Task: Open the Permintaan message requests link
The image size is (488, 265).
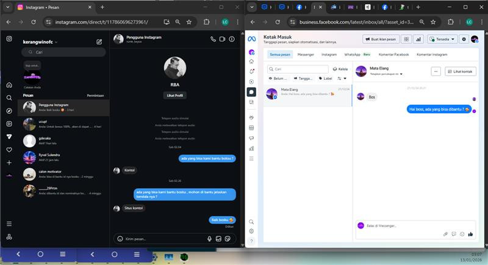Action: [x=95, y=96]
